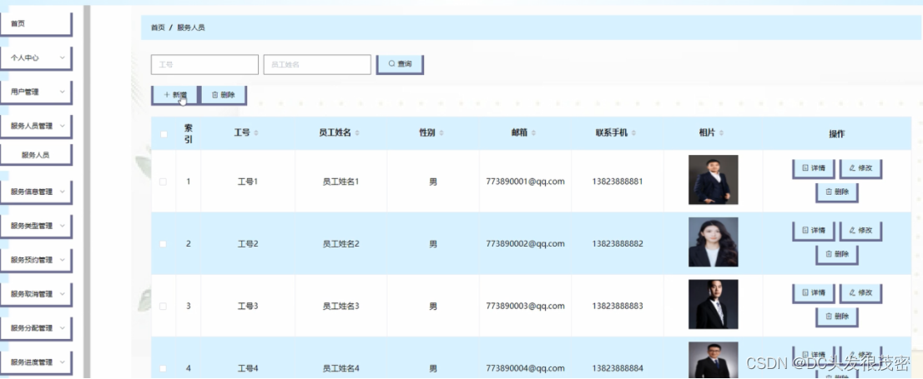Click phone number 13823888881
Image resolution: width=923 pixels, height=379 pixels.
[x=618, y=182]
